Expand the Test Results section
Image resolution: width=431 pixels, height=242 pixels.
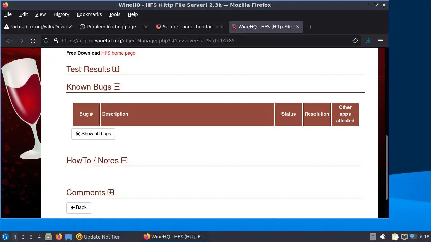click(x=116, y=69)
